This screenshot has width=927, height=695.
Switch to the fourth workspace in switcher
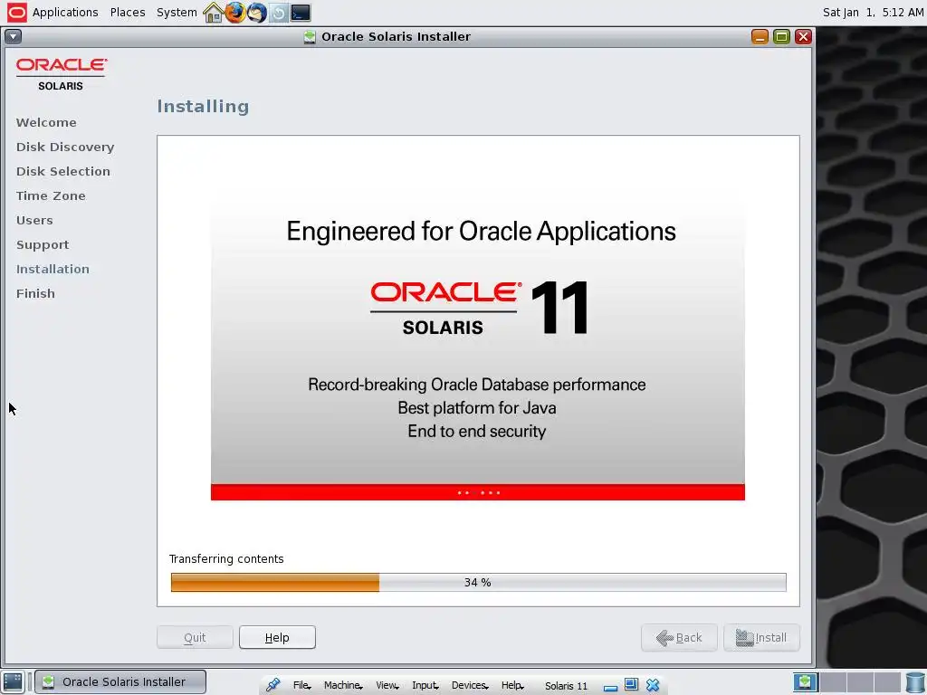point(887,682)
